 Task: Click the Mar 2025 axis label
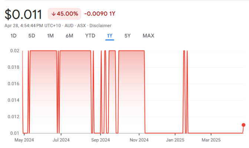point(211,140)
